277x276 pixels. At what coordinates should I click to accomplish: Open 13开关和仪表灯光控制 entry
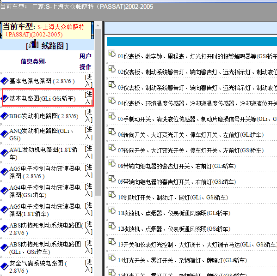click(x=197, y=245)
